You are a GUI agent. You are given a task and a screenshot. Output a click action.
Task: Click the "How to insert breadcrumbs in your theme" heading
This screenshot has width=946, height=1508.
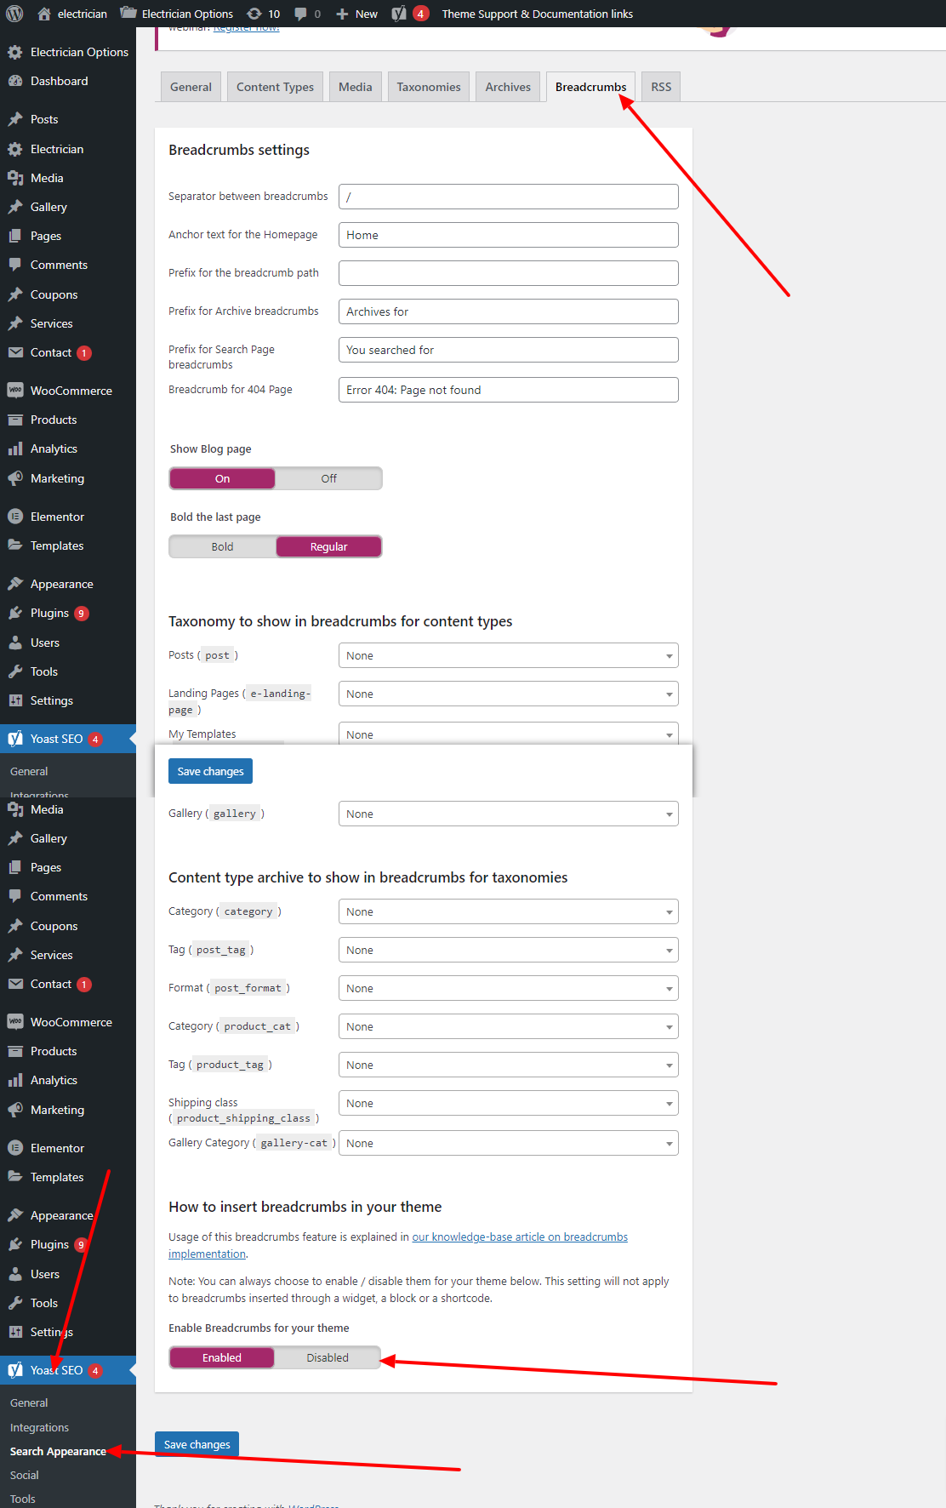coord(305,1207)
